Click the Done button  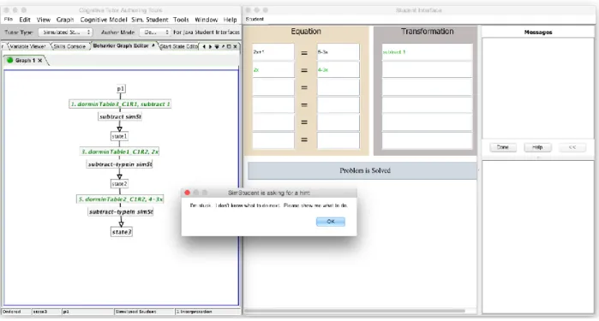[503, 147]
